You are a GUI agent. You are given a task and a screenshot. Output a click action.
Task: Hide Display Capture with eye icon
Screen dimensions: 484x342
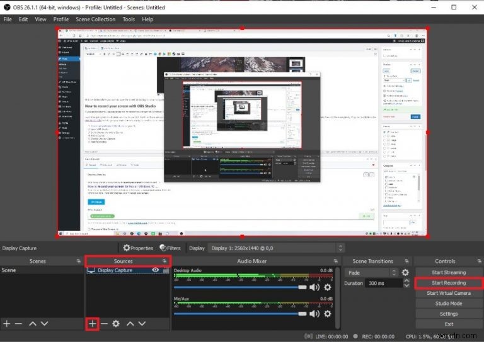(x=156, y=270)
